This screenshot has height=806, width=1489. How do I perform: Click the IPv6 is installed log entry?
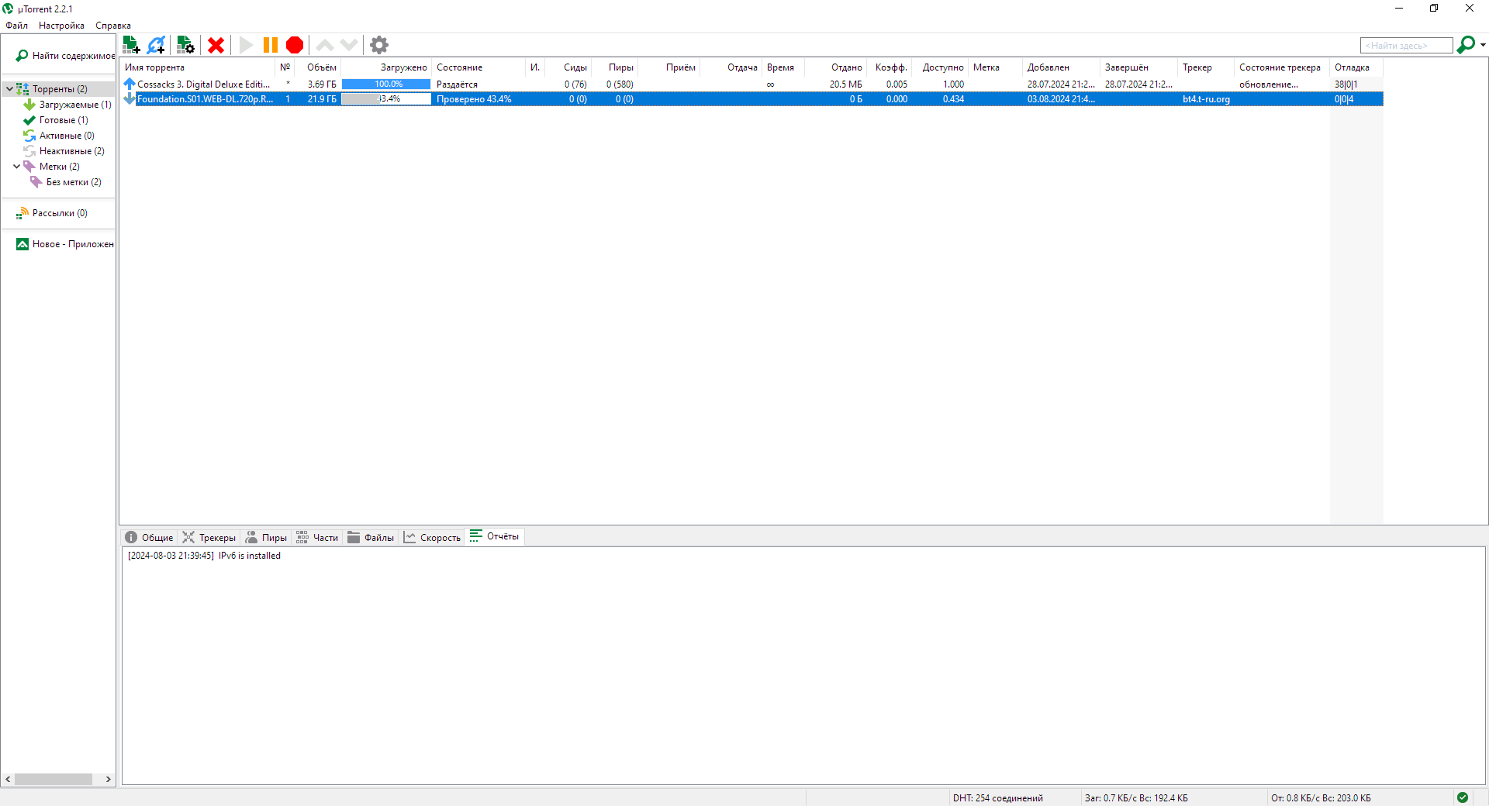204,556
